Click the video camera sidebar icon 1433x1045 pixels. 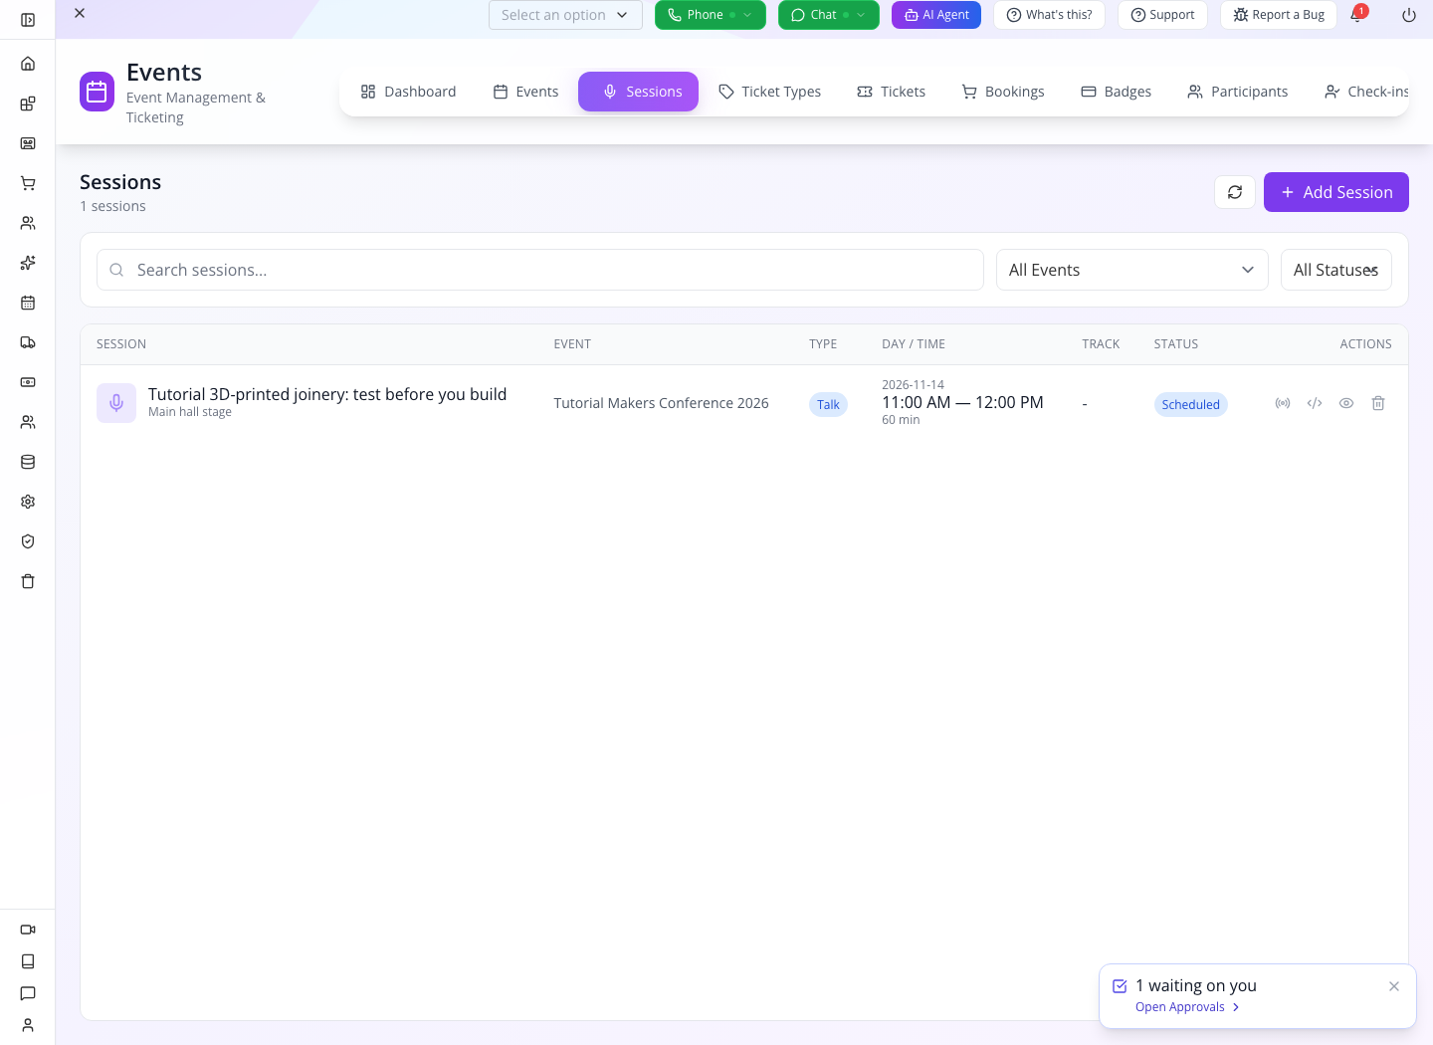point(28,930)
